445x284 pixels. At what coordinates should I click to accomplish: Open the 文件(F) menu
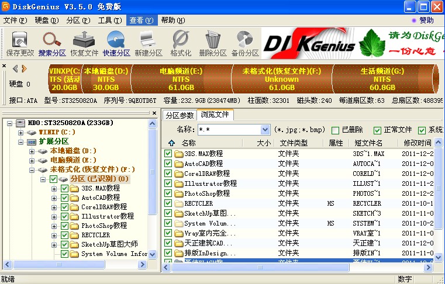tap(15, 20)
